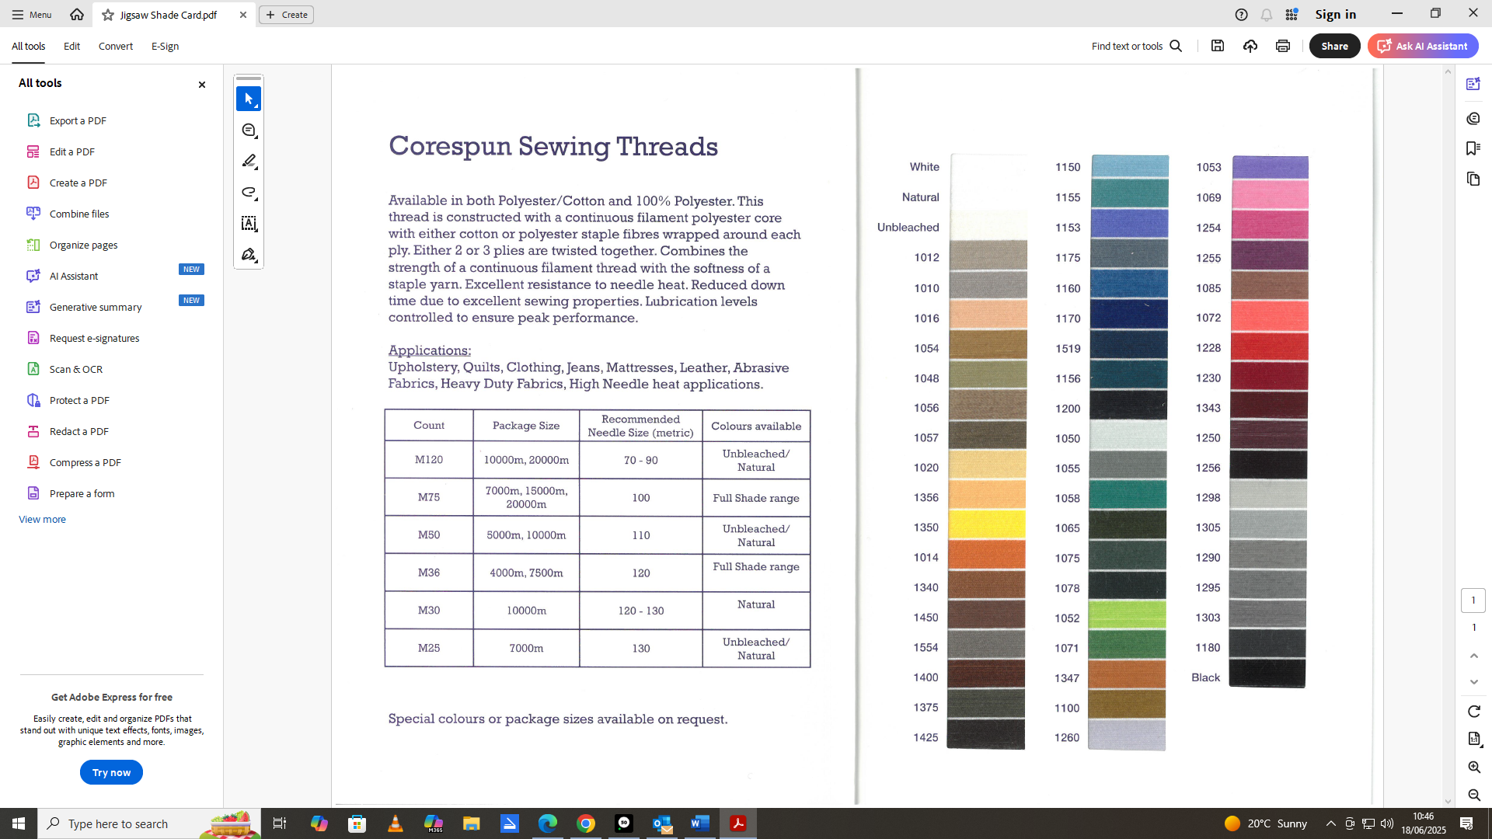Open the Menu hamburger button
This screenshot has width=1492, height=839.
coord(31,15)
